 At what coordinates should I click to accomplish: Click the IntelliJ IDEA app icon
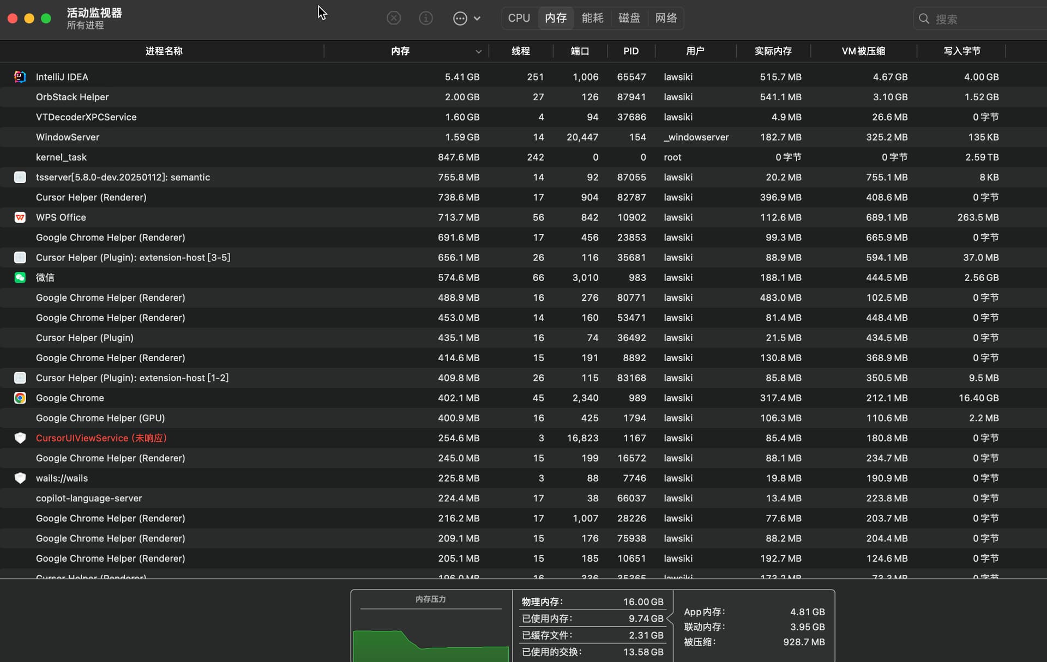[20, 77]
